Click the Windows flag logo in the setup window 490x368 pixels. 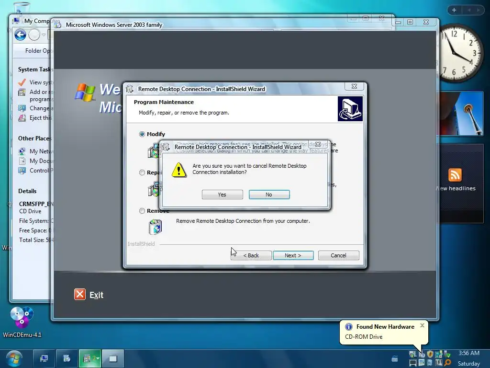click(x=85, y=92)
